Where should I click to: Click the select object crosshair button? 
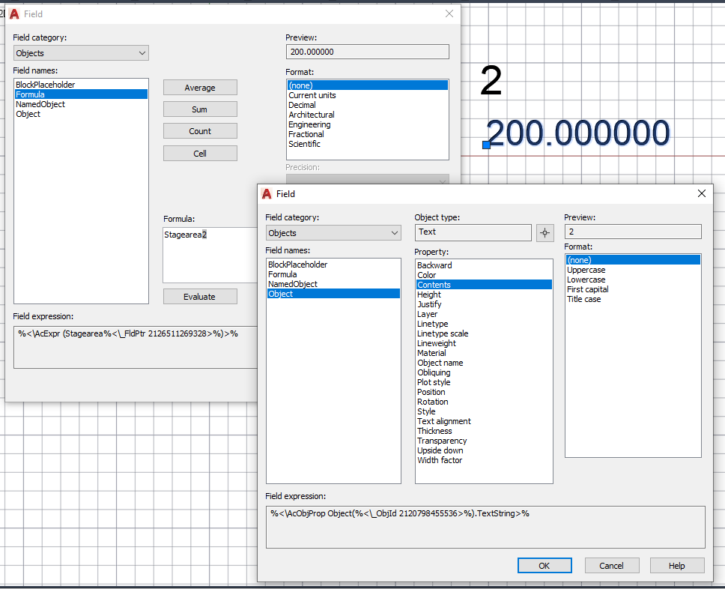pyautogui.click(x=544, y=233)
